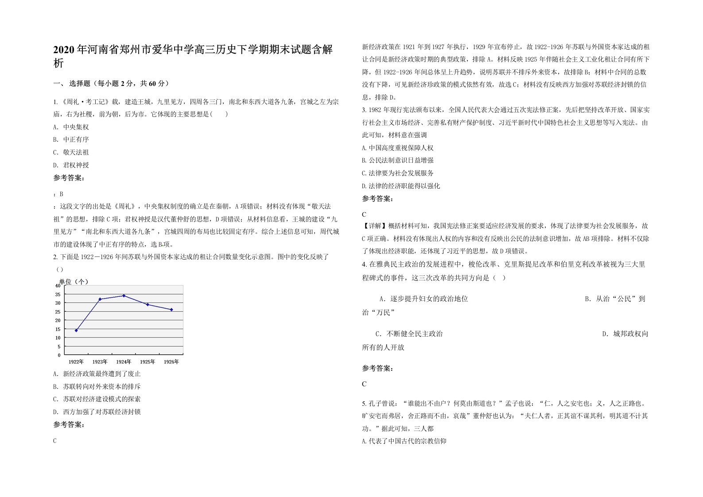Select option 'B. 苏联转向对外来资本的排斥'
The image size is (703, 497).
(97, 387)
